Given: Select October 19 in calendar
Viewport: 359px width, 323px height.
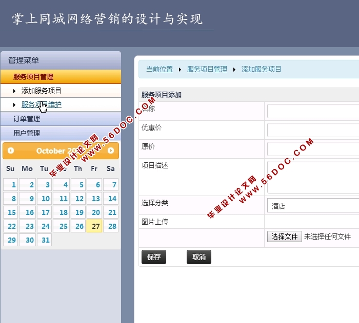Looking at the screenshot, I should [x=78, y=212].
